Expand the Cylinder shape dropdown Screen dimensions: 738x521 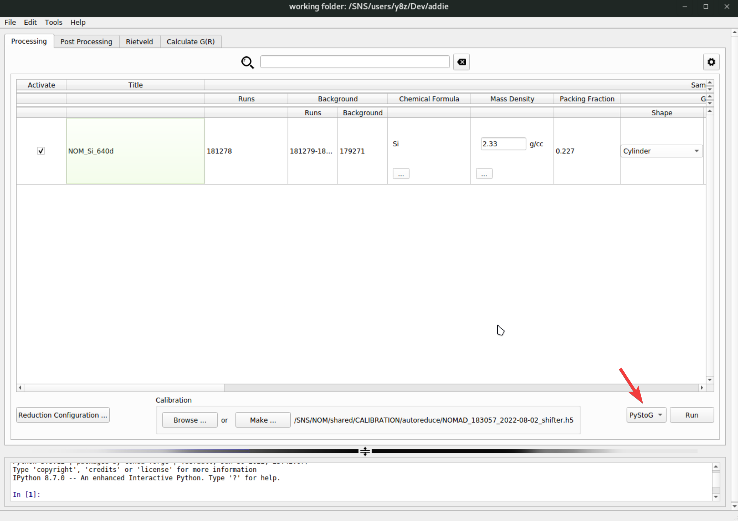pos(661,151)
